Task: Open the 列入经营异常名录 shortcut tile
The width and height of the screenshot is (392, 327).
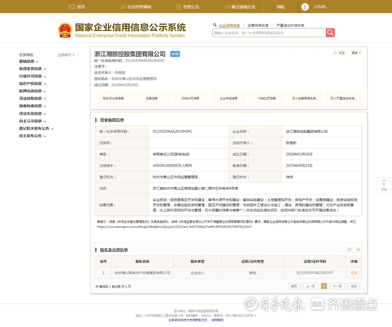Action: [x=305, y=98]
